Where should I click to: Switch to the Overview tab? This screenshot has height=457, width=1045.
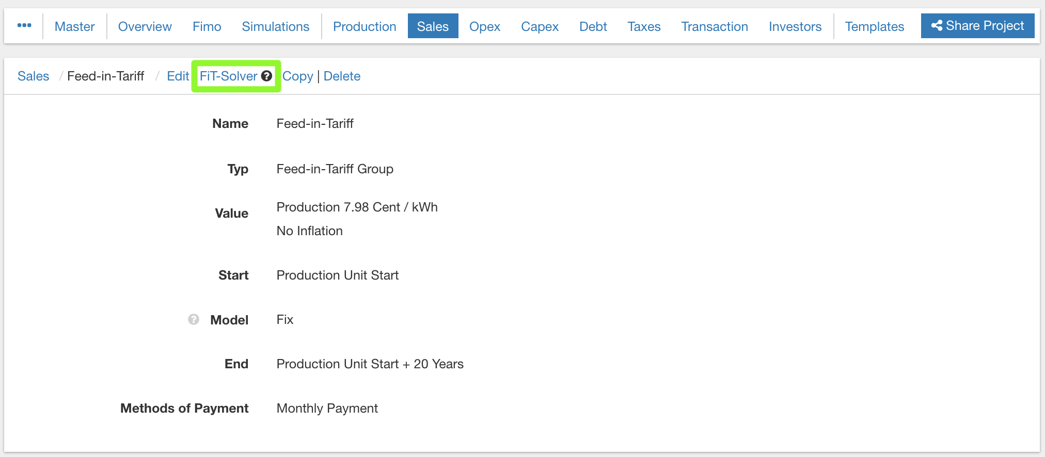145,26
